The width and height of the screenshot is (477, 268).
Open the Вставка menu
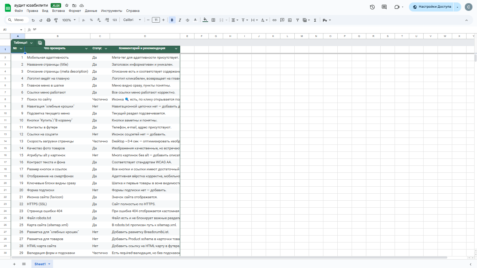click(58, 11)
